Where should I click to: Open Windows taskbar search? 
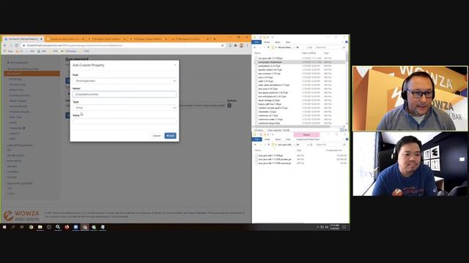pos(13,227)
